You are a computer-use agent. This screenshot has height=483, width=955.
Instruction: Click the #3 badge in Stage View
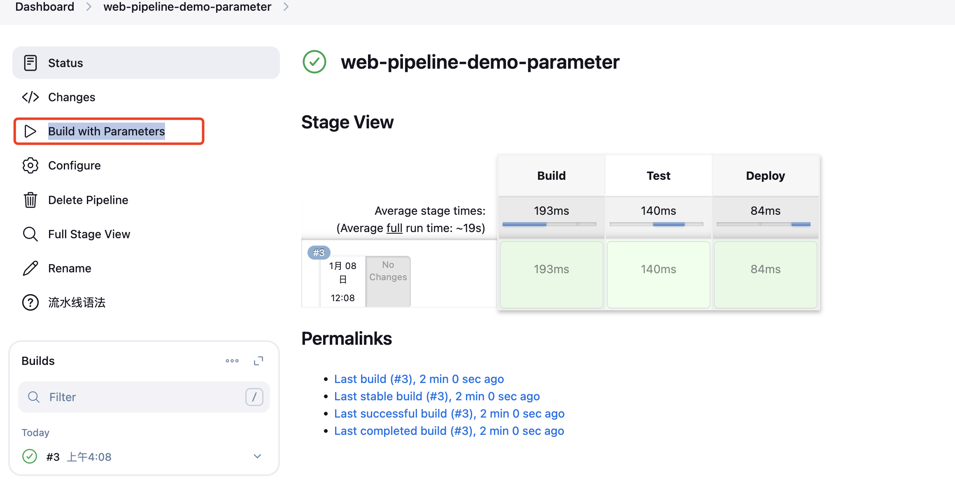(x=319, y=253)
